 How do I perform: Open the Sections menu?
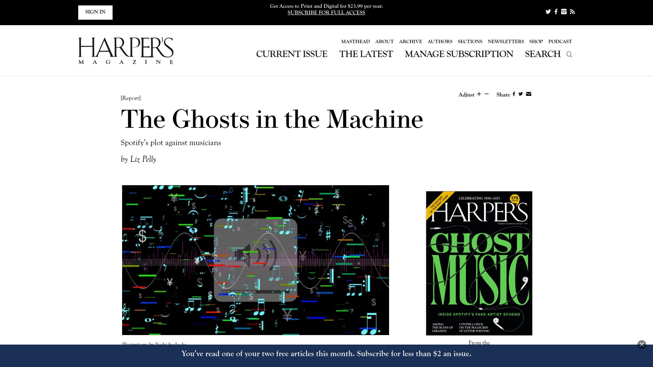(470, 41)
